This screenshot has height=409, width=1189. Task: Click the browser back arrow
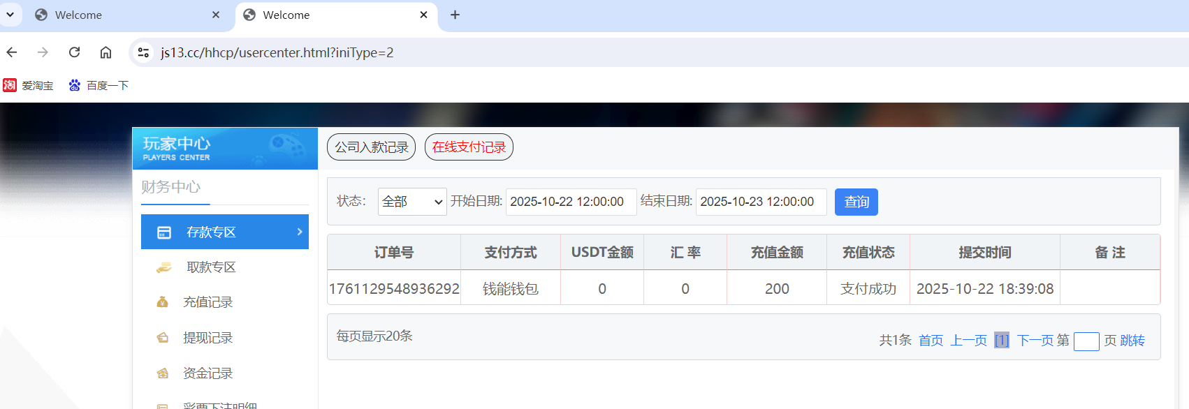[12, 52]
